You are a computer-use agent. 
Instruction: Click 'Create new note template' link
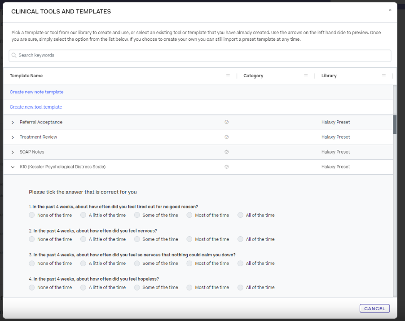36,92
